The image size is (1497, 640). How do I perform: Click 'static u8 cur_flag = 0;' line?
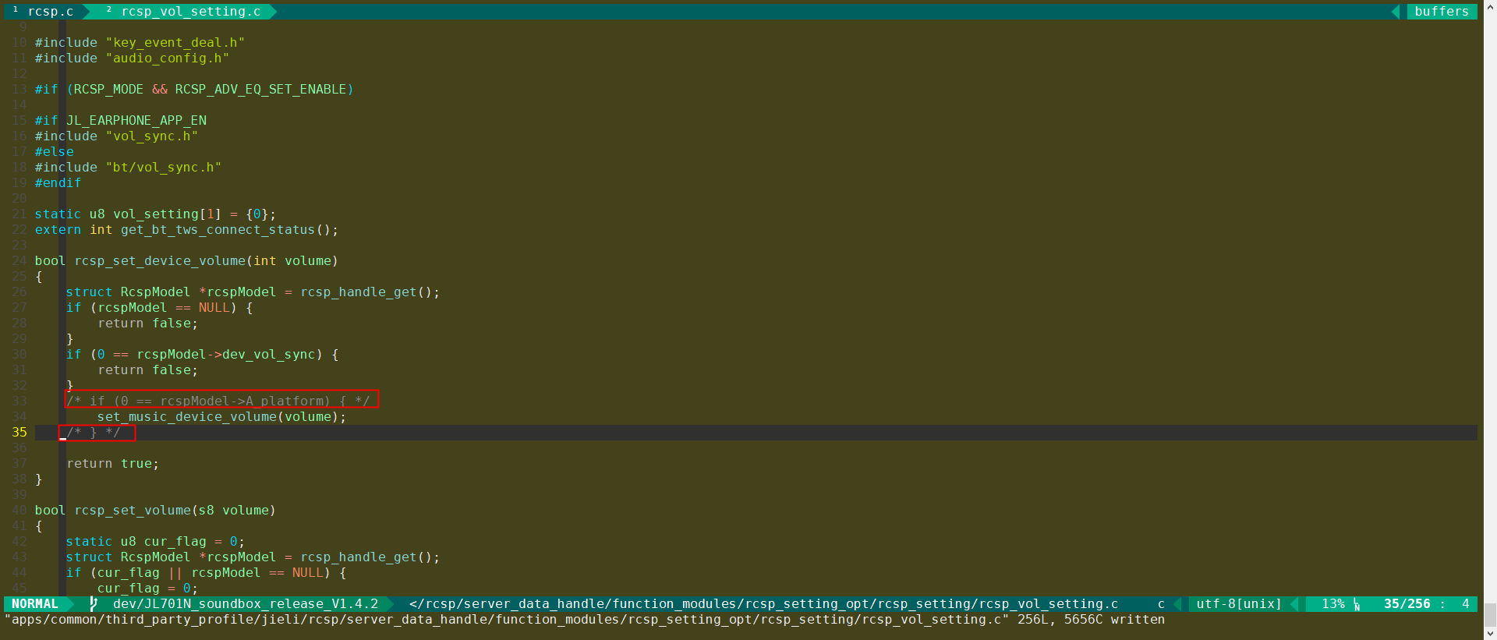155,542
